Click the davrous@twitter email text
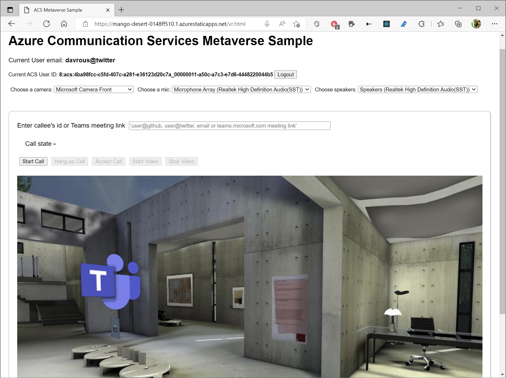 [90, 60]
